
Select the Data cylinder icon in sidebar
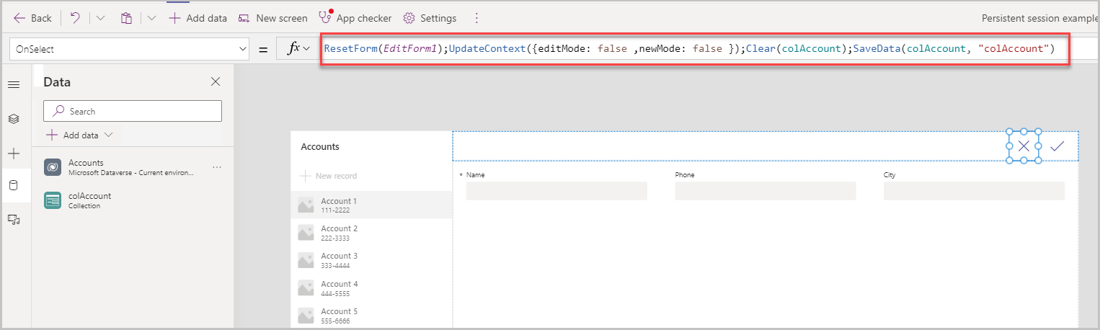[x=14, y=186]
